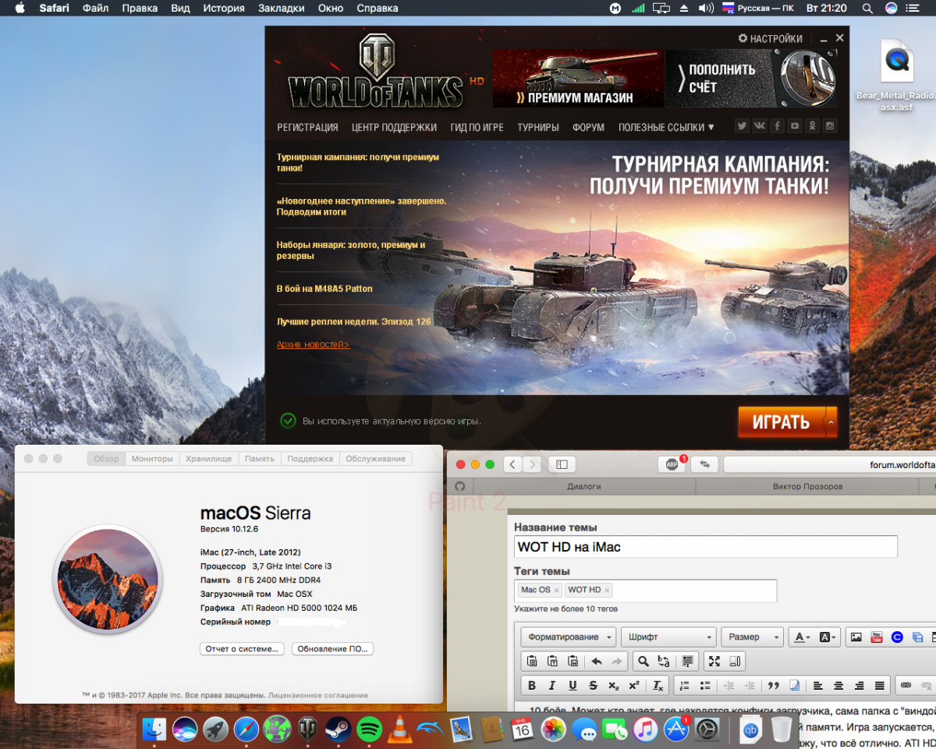Insert numbered list

point(685,686)
